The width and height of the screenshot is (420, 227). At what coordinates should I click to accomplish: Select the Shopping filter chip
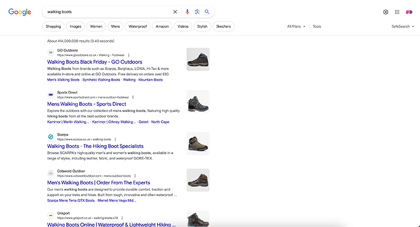pyautogui.click(x=53, y=26)
